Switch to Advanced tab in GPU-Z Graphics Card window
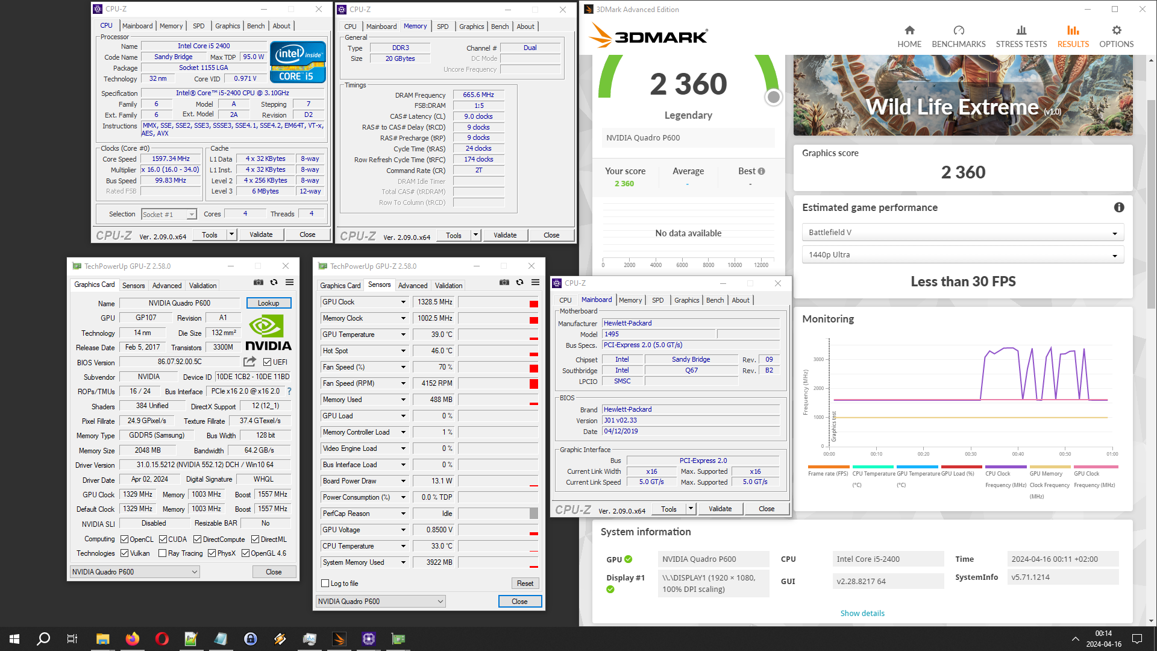Viewport: 1157px width, 651px height. [x=167, y=286]
